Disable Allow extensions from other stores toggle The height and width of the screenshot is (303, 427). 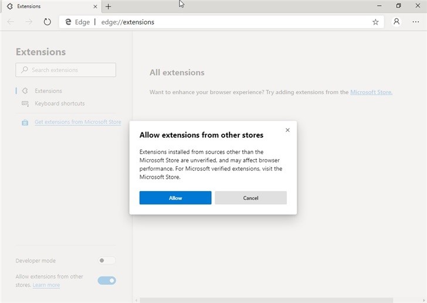click(x=107, y=281)
